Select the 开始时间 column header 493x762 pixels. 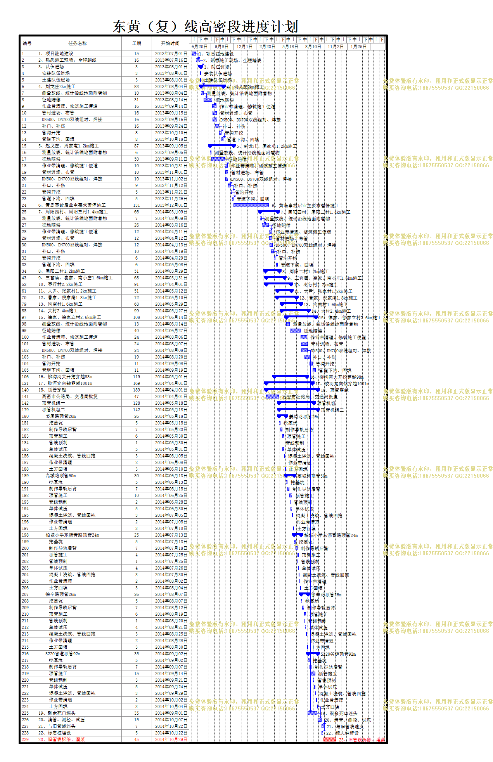click(170, 43)
